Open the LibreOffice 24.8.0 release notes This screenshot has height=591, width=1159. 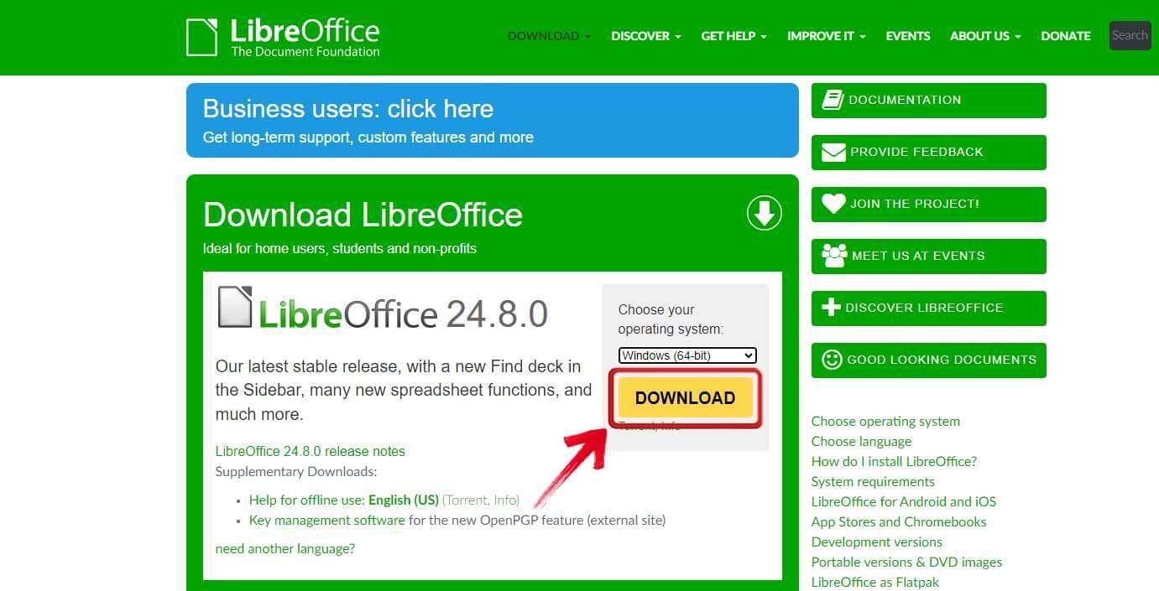[x=310, y=451]
